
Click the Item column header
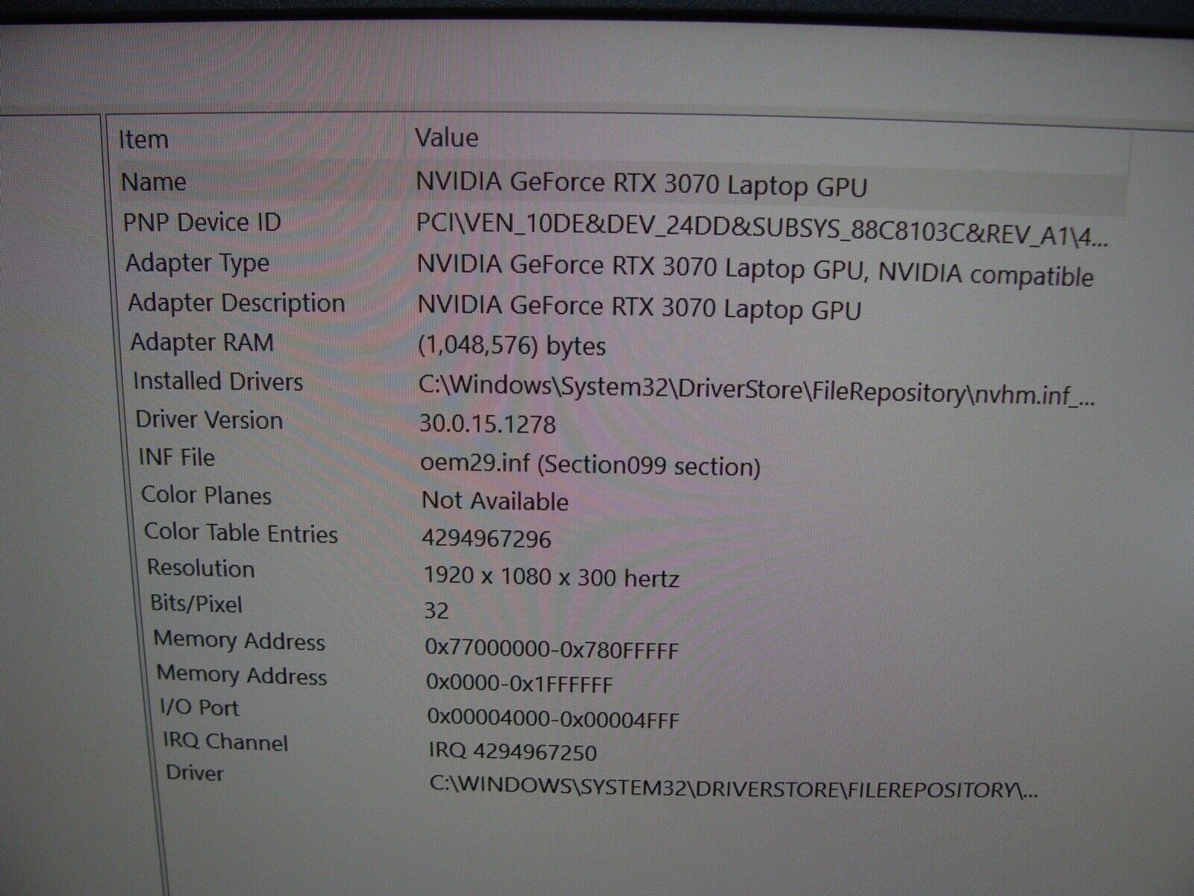pyautogui.click(x=143, y=140)
